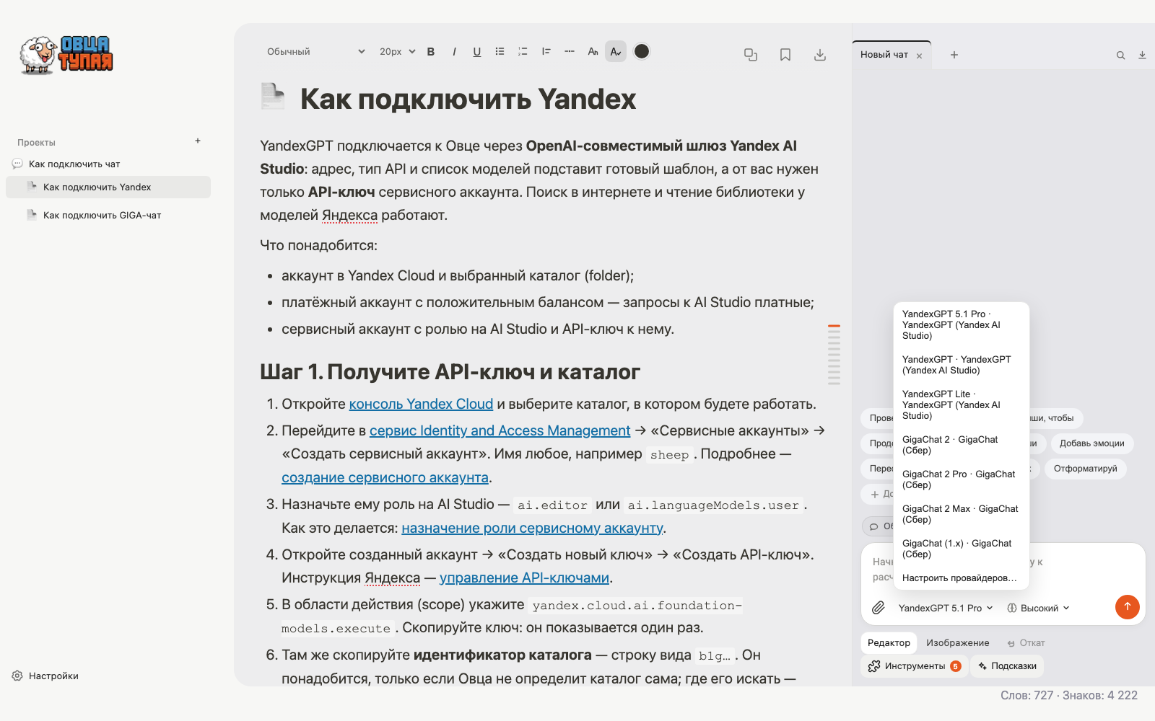This screenshot has height=721, width=1155.
Task: Bookmark the current document
Action: [x=785, y=55]
